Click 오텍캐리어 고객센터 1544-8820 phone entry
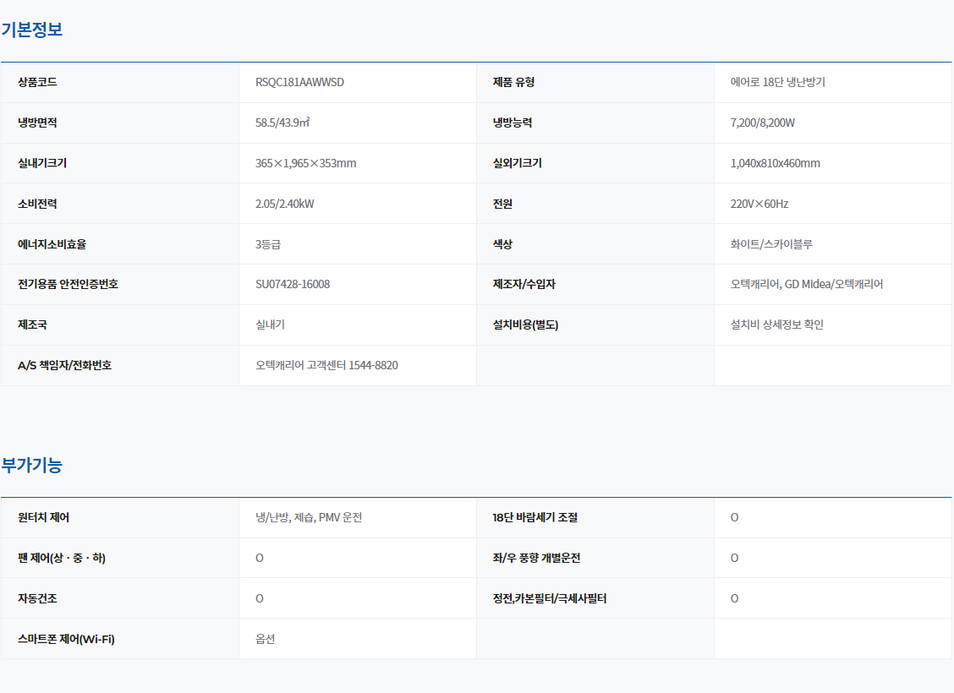 click(x=326, y=365)
